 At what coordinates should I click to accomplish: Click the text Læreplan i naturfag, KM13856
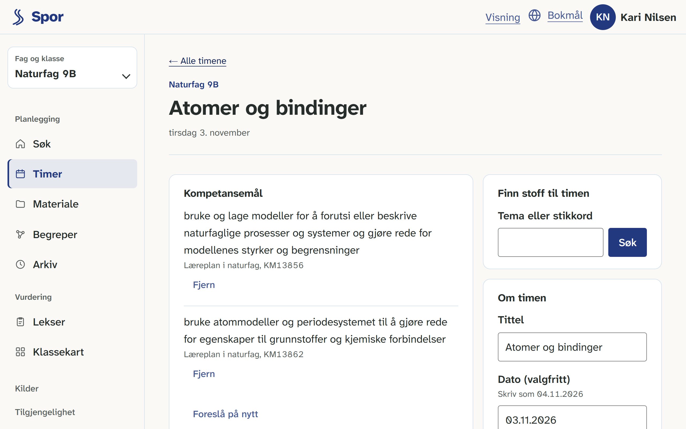tap(244, 265)
